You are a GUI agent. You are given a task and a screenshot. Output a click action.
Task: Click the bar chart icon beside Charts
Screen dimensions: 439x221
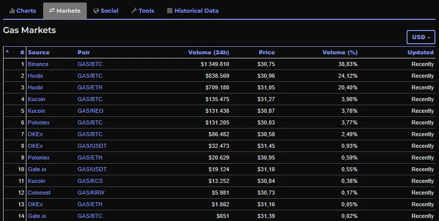(x=12, y=11)
